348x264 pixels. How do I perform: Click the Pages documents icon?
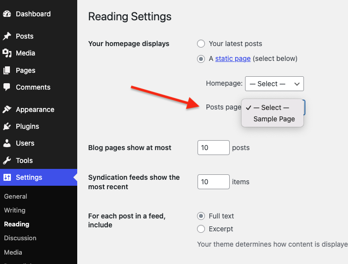coord(7,70)
